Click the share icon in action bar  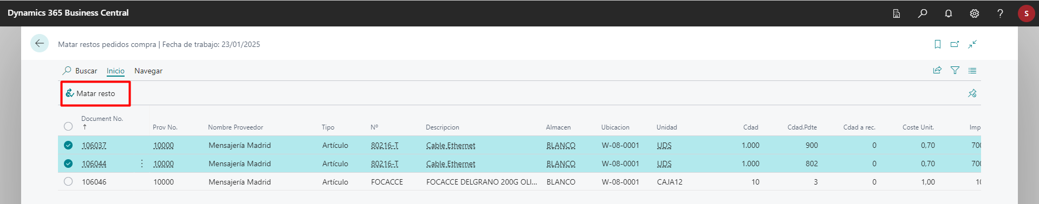[x=937, y=70]
